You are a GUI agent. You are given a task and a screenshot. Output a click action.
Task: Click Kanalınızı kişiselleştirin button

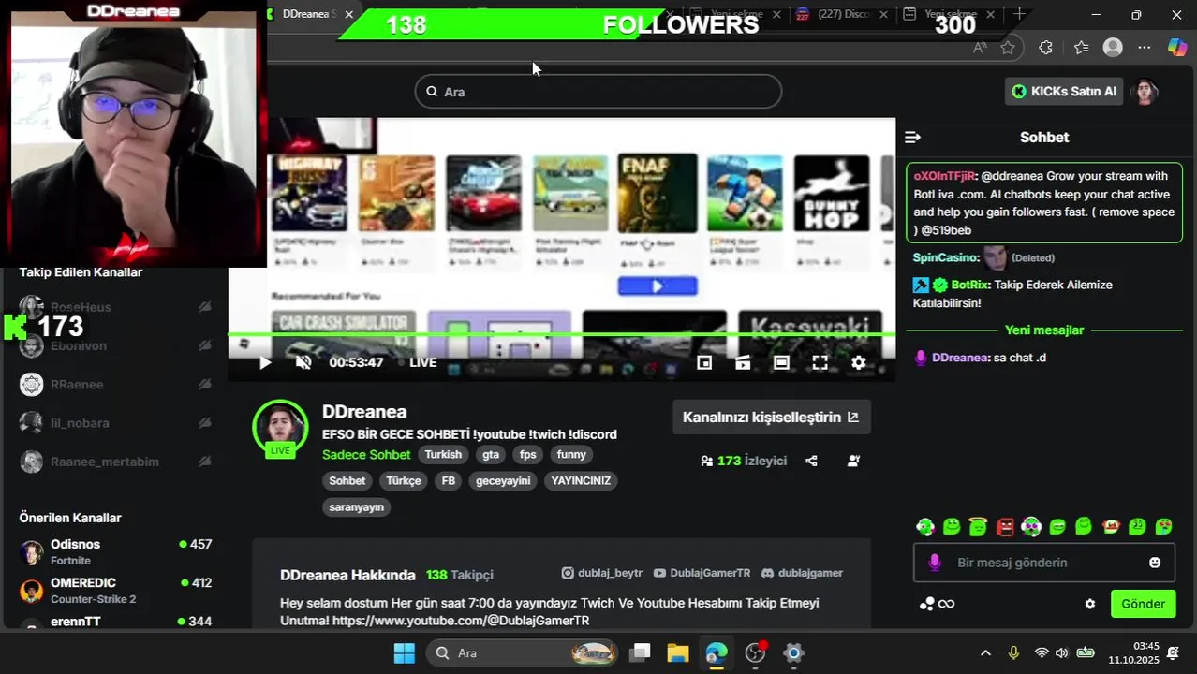click(x=771, y=418)
